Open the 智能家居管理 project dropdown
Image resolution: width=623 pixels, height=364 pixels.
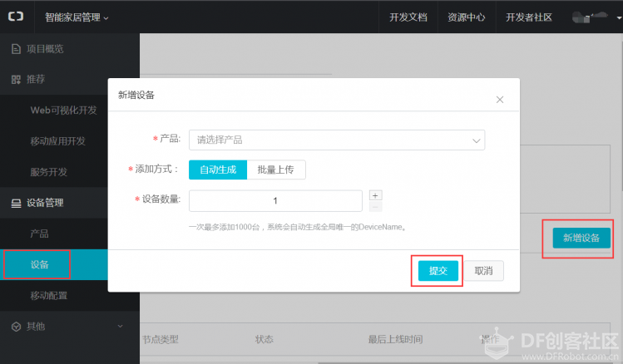[77, 17]
